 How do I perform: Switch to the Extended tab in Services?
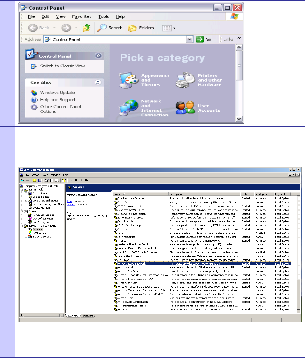point(73,316)
